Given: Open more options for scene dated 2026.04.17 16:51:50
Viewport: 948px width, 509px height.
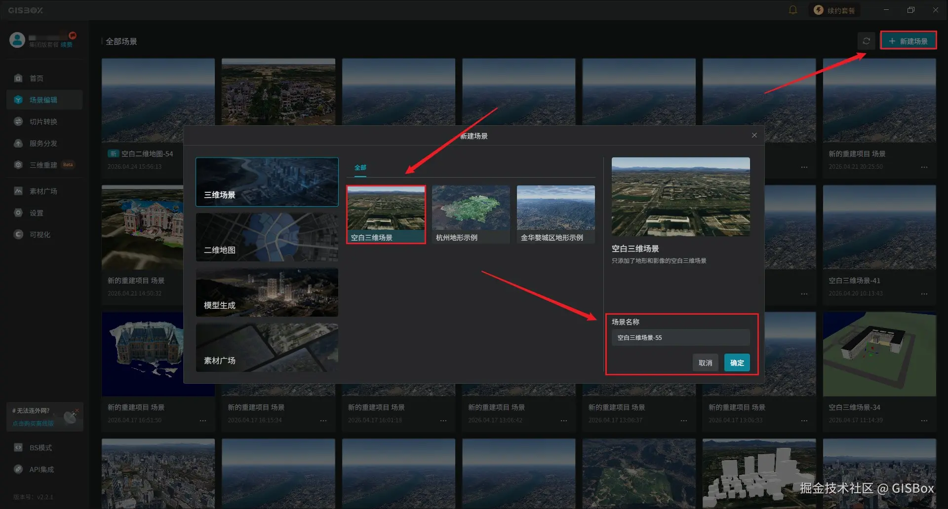Looking at the screenshot, I should tap(203, 420).
